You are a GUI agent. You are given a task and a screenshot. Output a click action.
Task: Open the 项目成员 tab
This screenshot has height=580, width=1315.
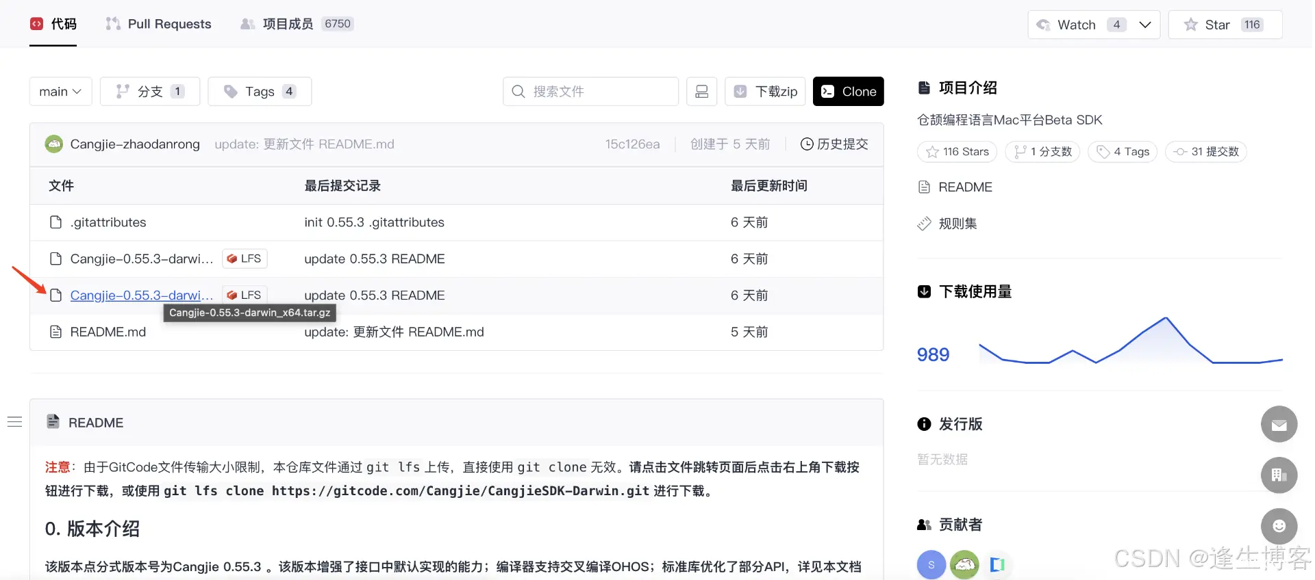(297, 24)
